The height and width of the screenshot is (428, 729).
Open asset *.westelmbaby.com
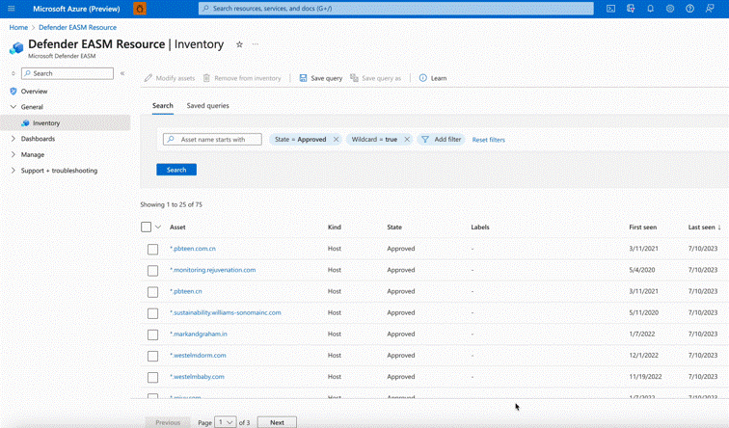pos(197,377)
